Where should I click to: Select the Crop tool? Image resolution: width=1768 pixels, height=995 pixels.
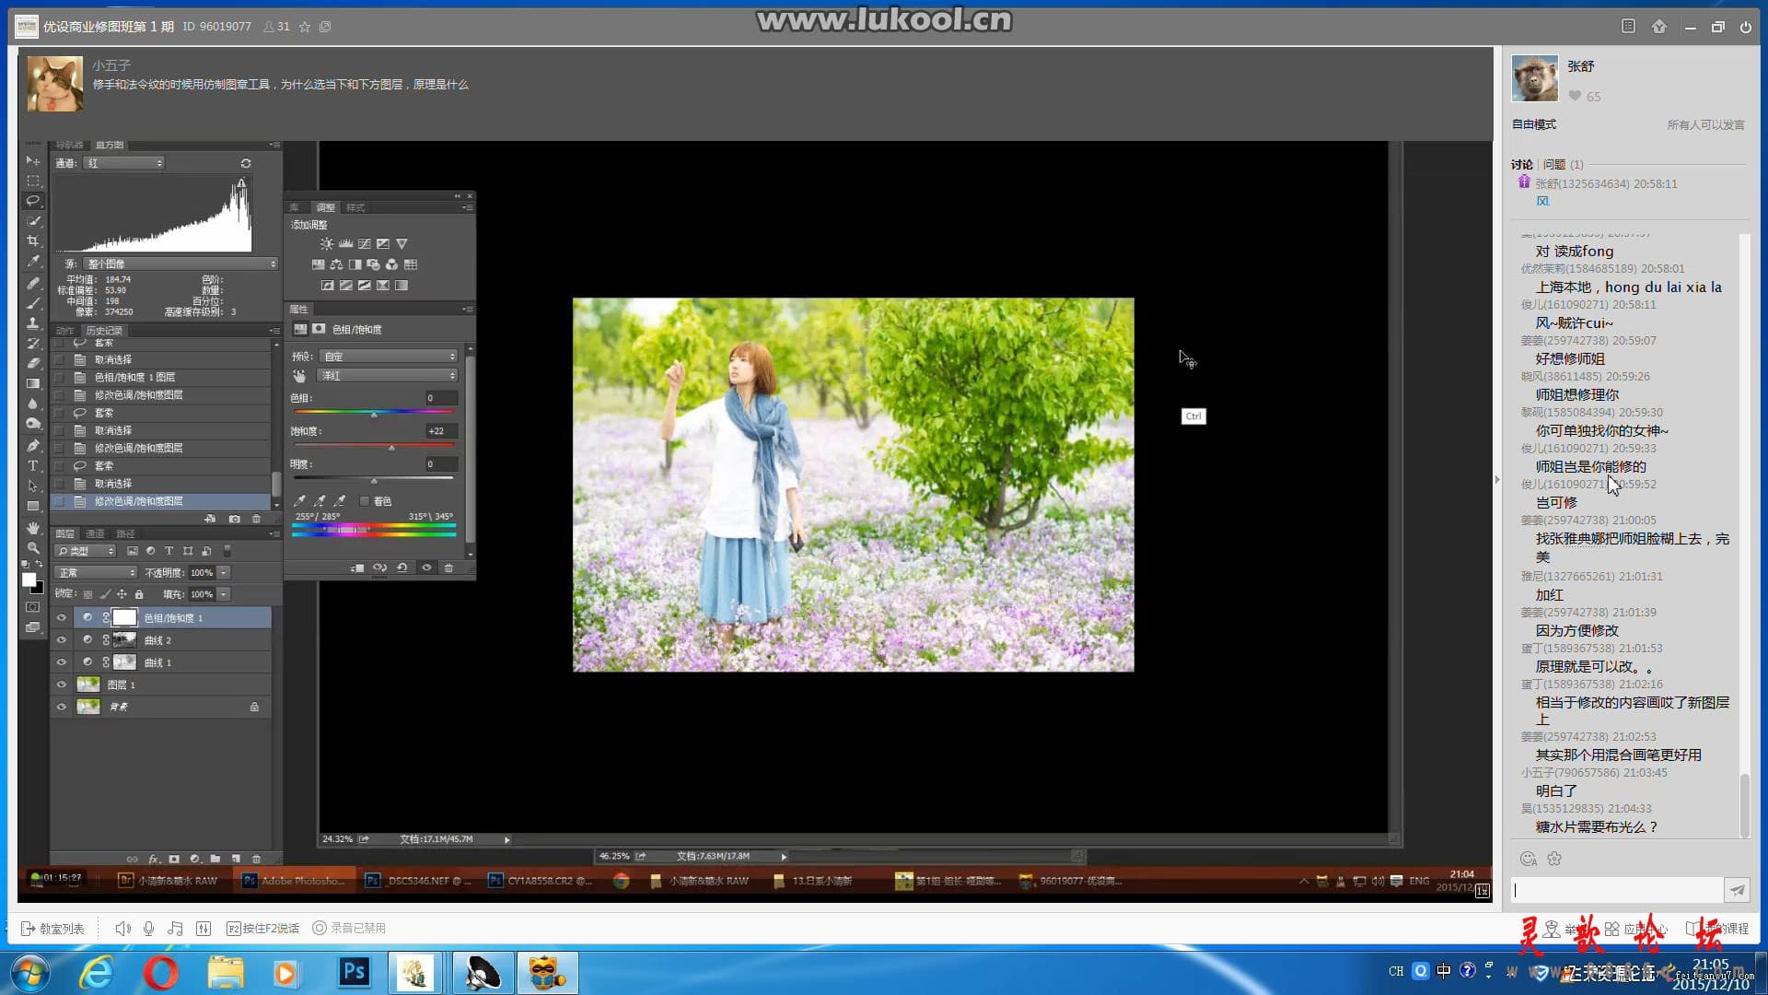click(33, 240)
